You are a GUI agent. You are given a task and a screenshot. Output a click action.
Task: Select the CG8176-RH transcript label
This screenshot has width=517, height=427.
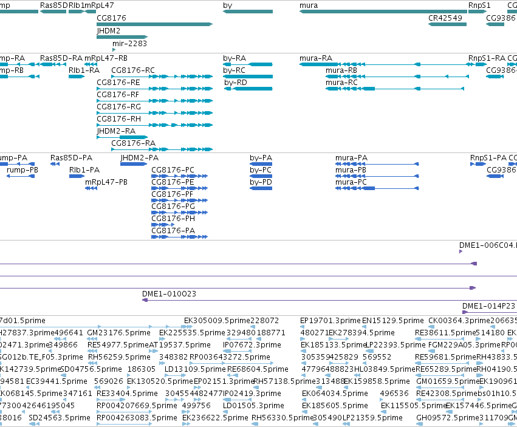[118, 118]
